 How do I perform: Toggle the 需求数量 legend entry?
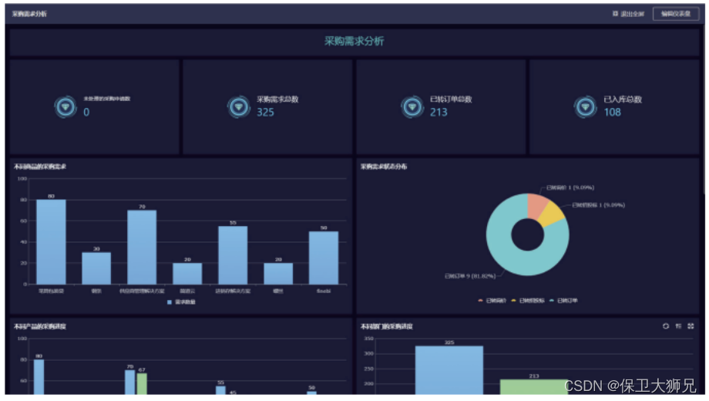pos(181,302)
